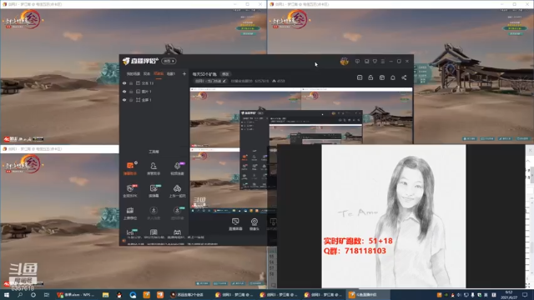Toggle visibility of the full-screen source layer
This screenshot has height=300, width=534.
(x=124, y=100)
